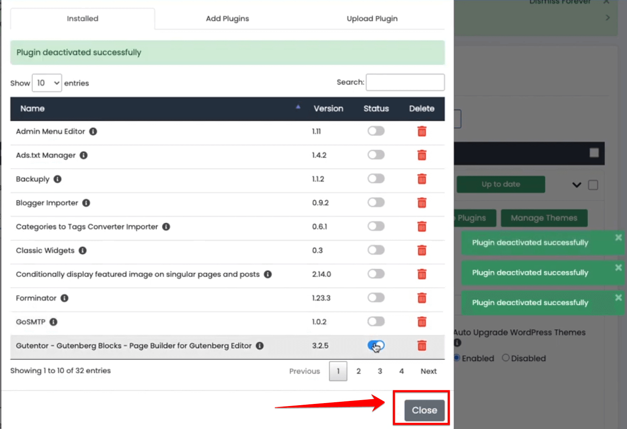Dismiss first Plugin deactivated notification
The image size is (627, 429).
pyautogui.click(x=618, y=237)
